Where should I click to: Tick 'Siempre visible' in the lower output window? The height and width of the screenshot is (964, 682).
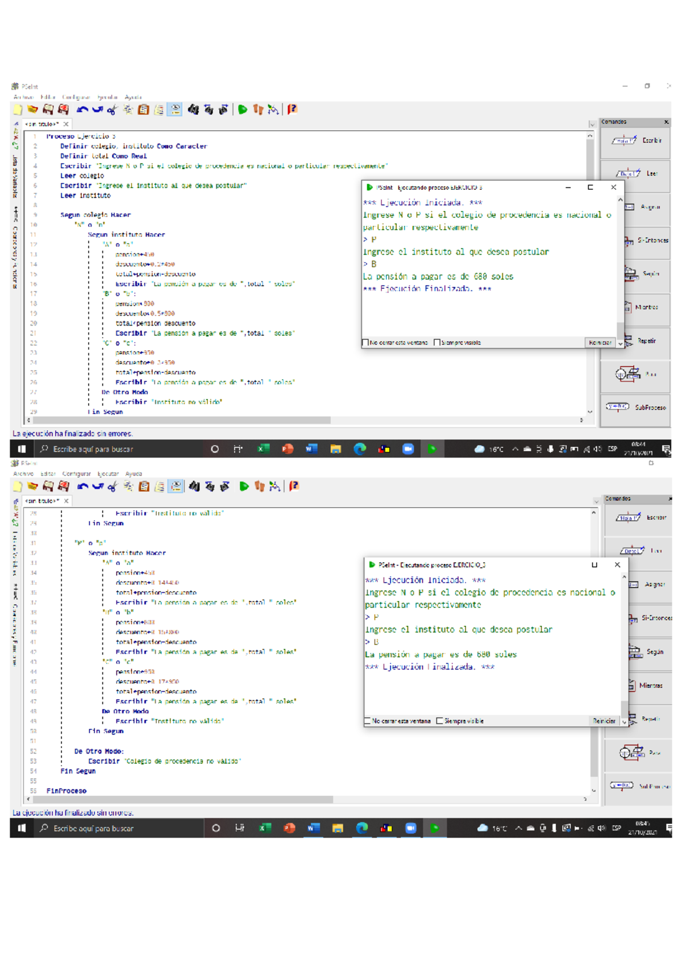point(439,721)
